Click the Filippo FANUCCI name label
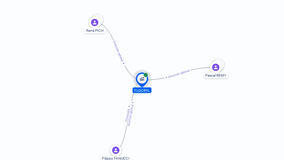Screen dimensions: 284x160 pyautogui.click(x=116, y=158)
